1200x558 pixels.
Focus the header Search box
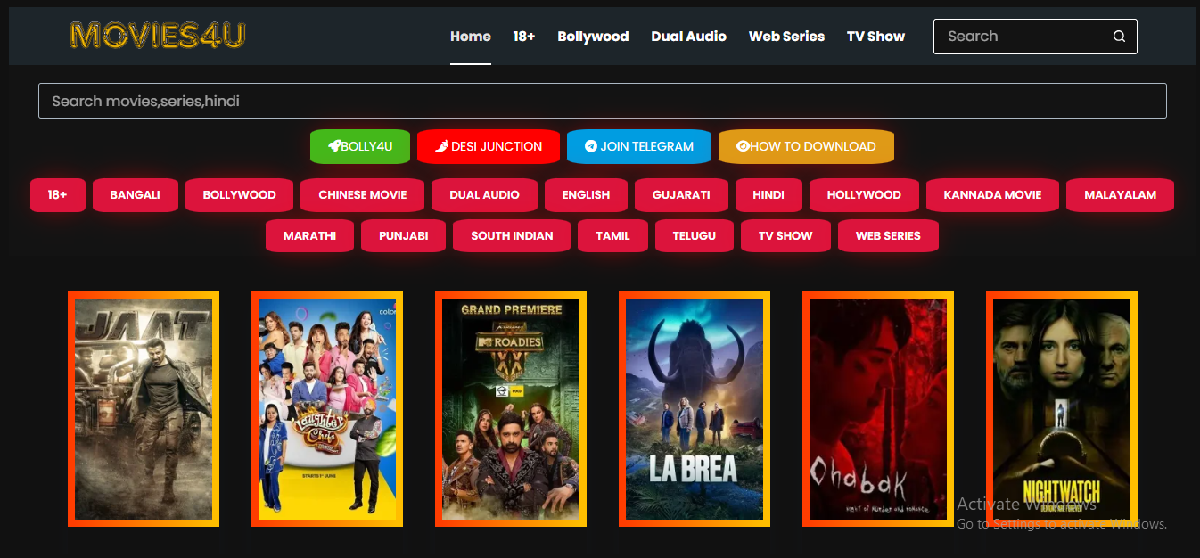(1021, 37)
